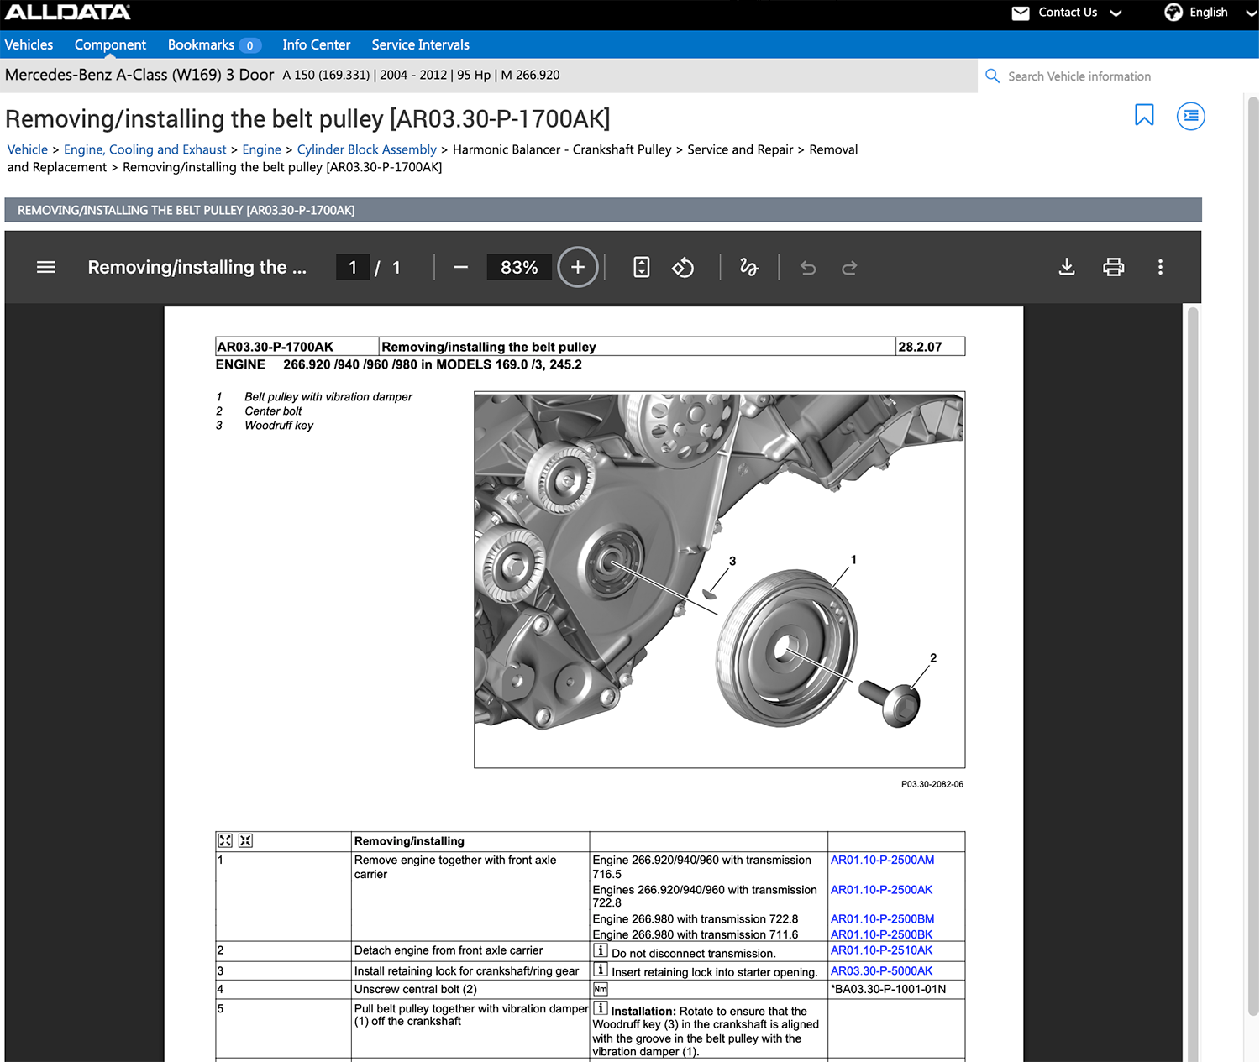The image size is (1260, 1062).
Task: Activate the draw annotation tool
Action: [748, 267]
